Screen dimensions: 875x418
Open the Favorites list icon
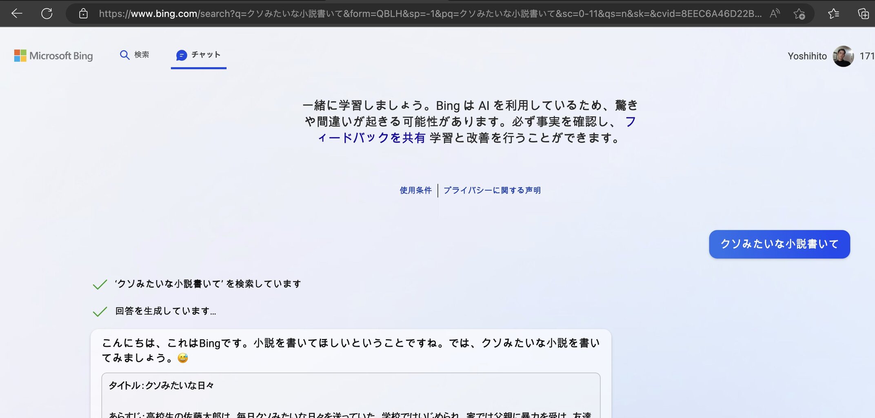coord(833,13)
